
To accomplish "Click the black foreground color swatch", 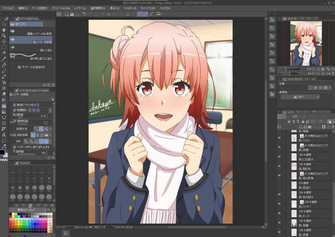I will click(x=2, y=152).
